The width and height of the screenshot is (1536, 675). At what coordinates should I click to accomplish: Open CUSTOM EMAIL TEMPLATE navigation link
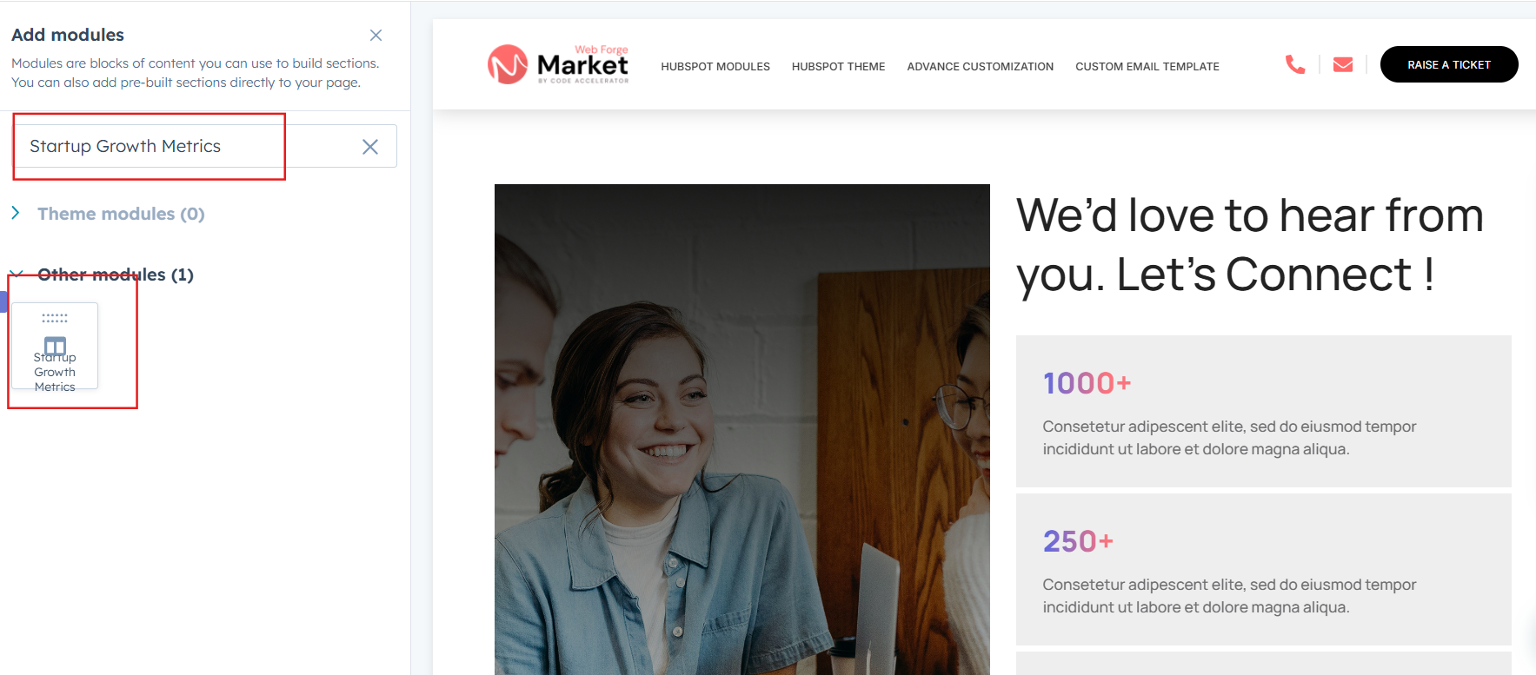[x=1147, y=66]
